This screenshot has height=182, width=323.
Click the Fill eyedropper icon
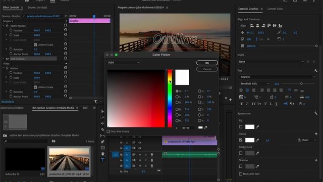(x=257, y=127)
